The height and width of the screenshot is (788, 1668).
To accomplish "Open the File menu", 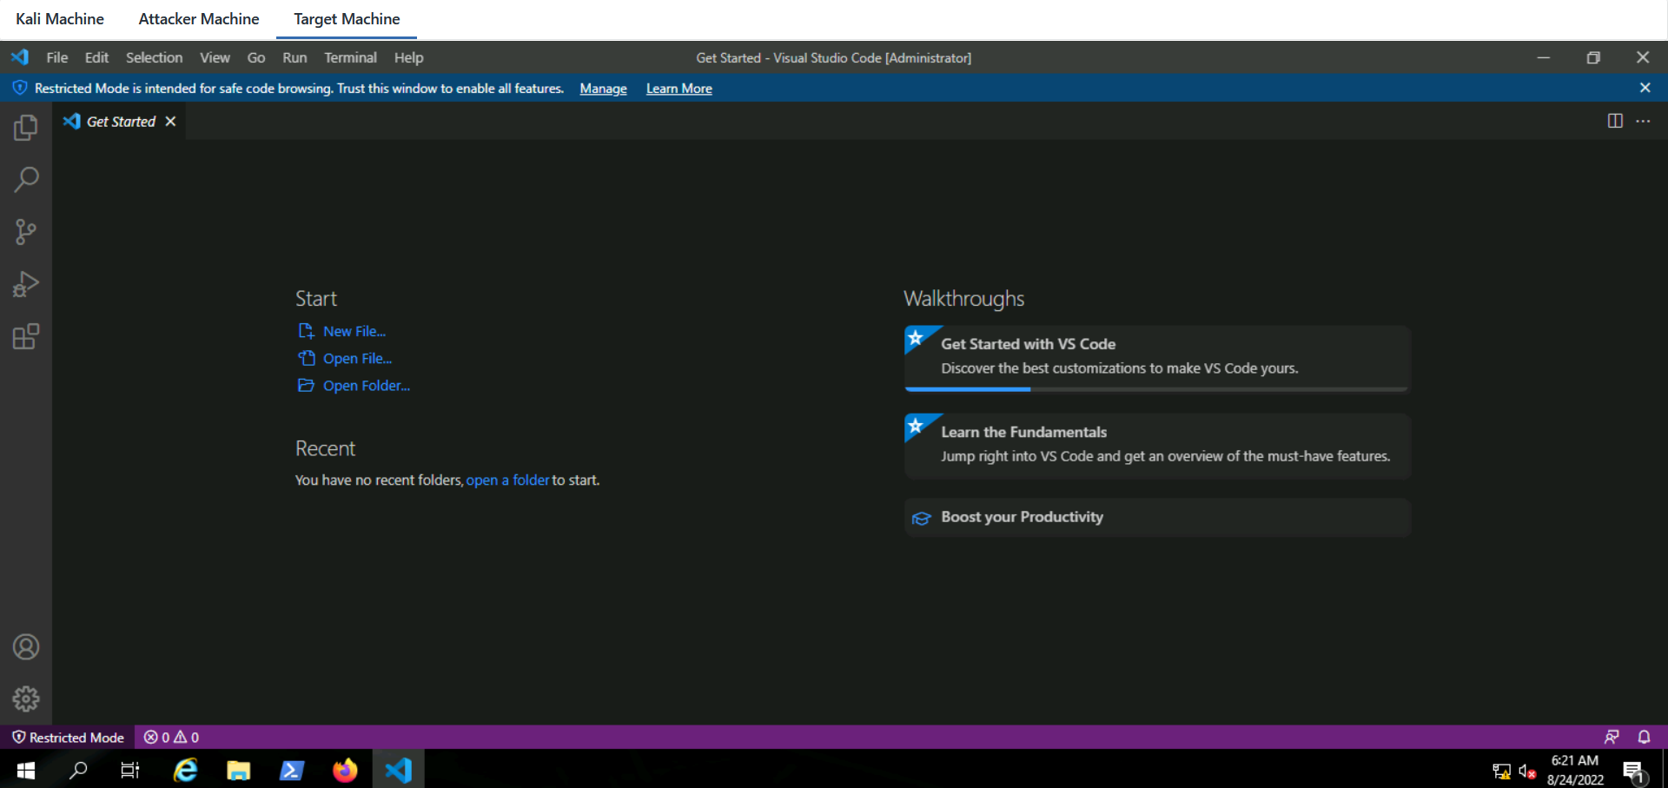I will [57, 57].
